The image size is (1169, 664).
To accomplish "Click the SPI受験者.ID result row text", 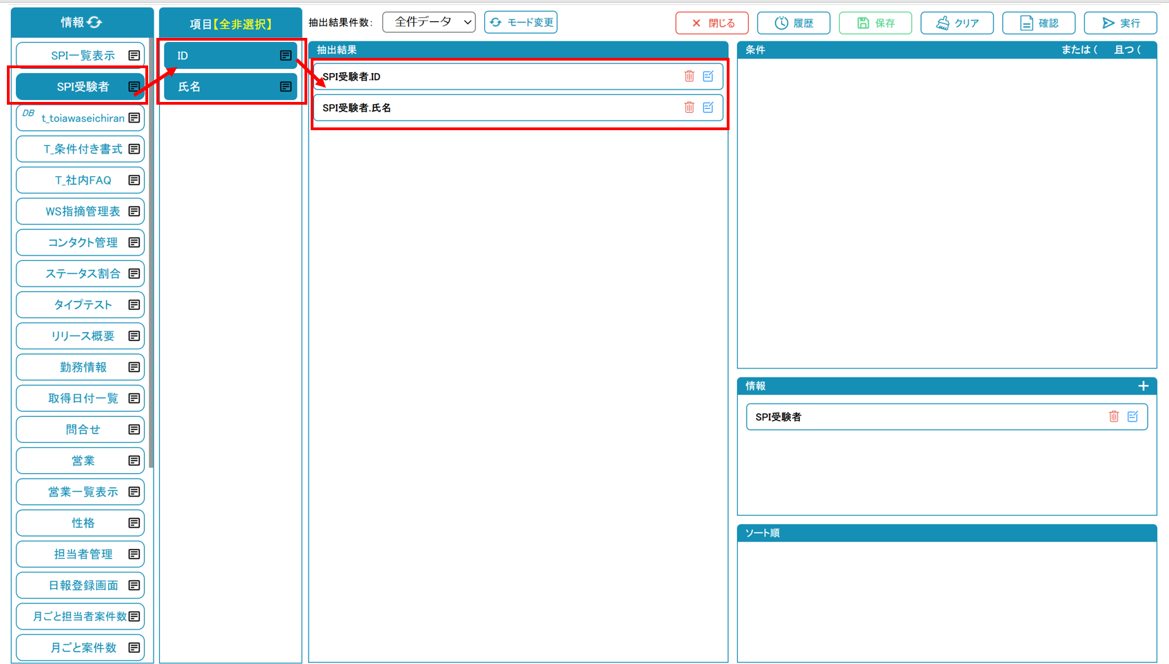I will (x=351, y=76).
